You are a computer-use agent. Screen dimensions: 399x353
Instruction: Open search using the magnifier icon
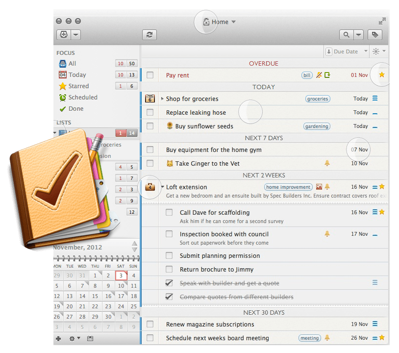coord(346,35)
